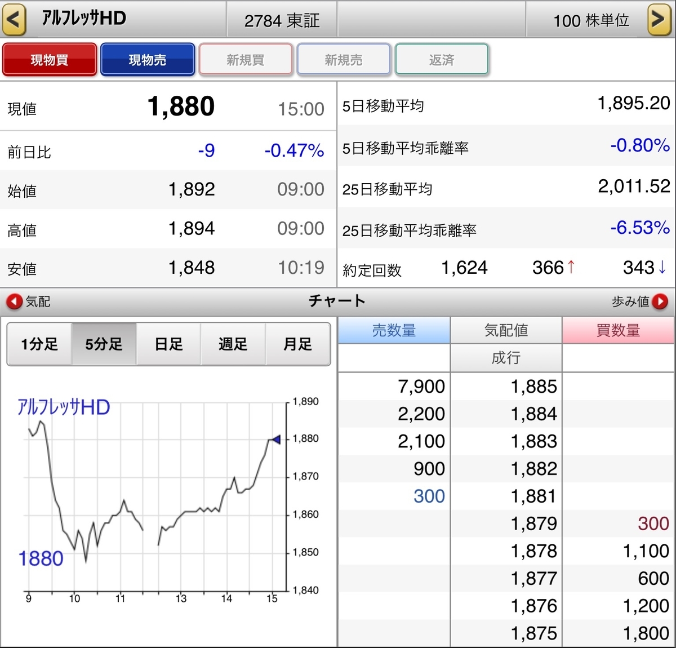Image resolution: width=676 pixels, height=648 pixels.
Task: Select buy quantity 1,100
Action: point(646,551)
